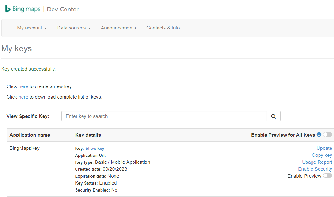Click the Created date 09/20/2023 value
Screen dimensions: 334x197
(x=115, y=169)
